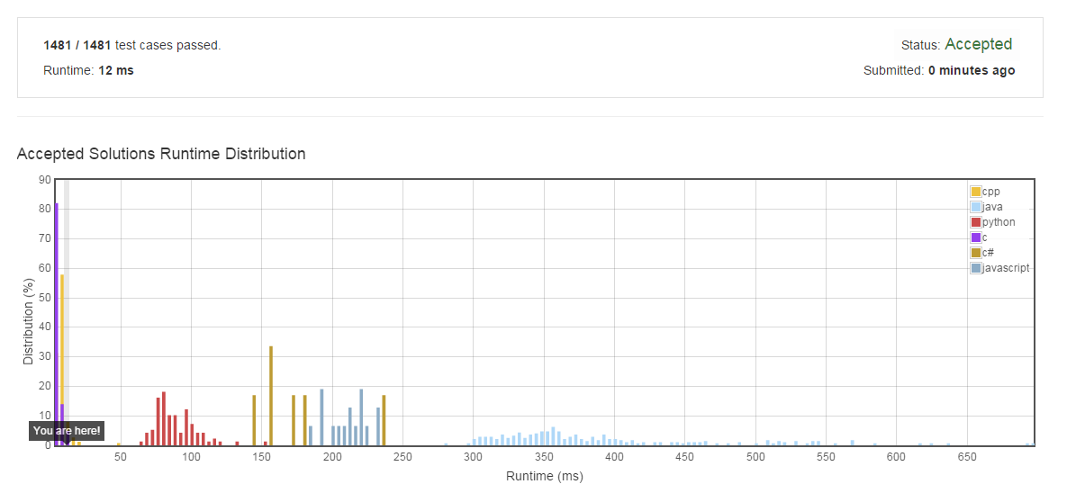Click the javascript bar near 192 ms
This screenshot has width=1076, height=493.
(x=321, y=417)
